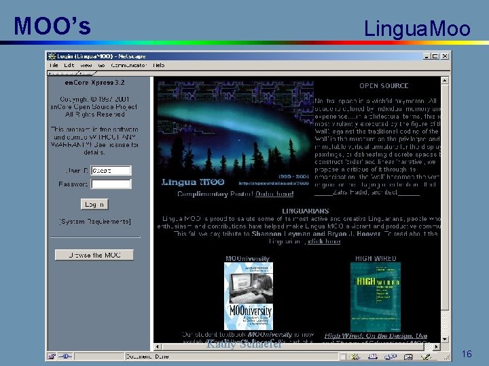Viewport: 489px width, 366px height.
Task: Open Address Book icon in component bar
Action: 408,357
